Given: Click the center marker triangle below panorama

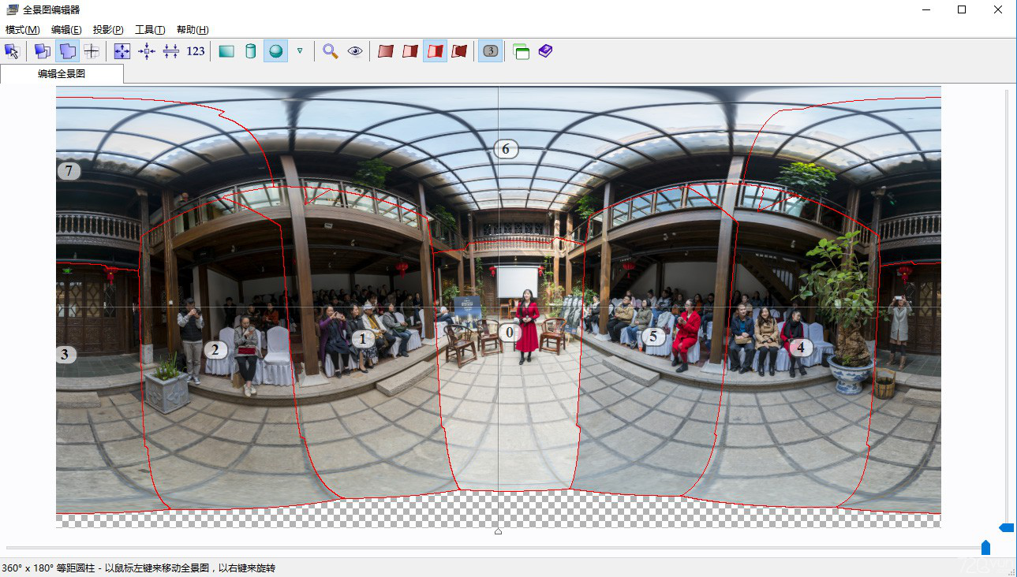Looking at the screenshot, I should coord(498,531).
